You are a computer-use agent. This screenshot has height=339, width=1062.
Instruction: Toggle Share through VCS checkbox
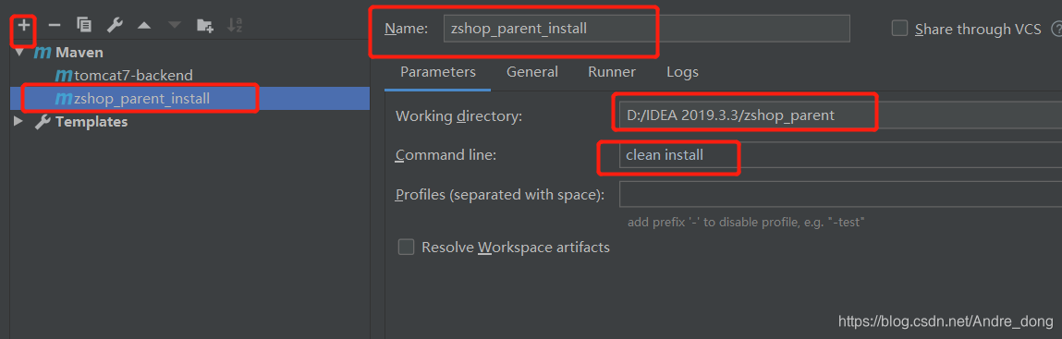[899, 29]
